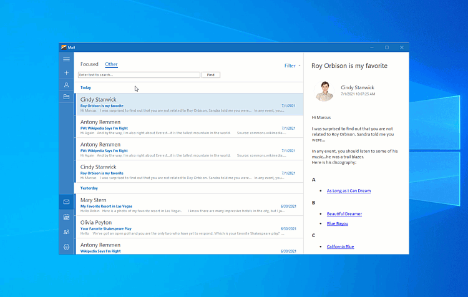Open the People contacts icon
Viewport: 468px width, 297px height.
(x=66, y=232)
